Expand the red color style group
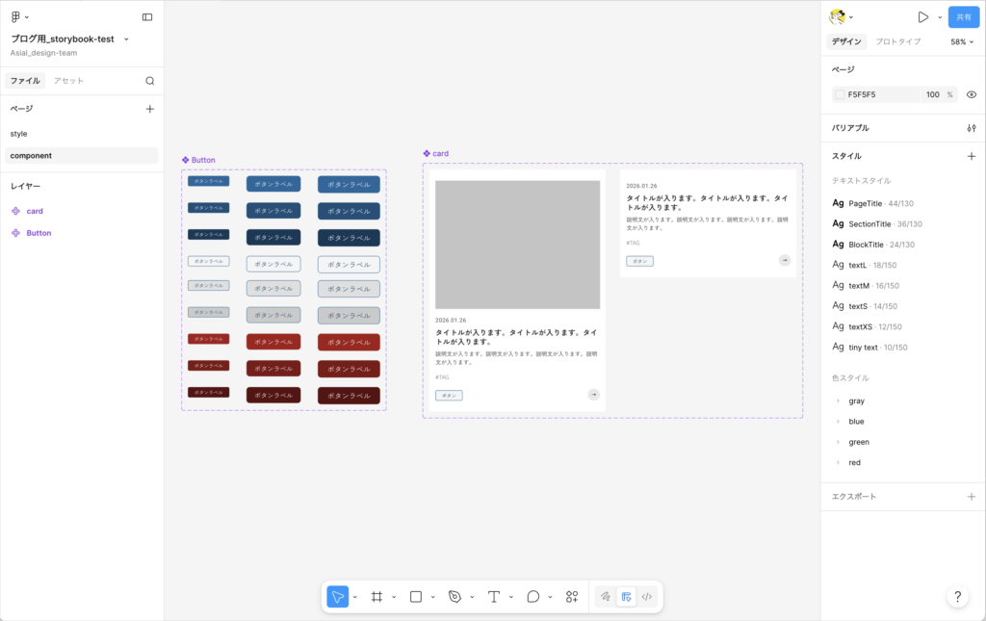986x621 pixels. tap(839, 462)
